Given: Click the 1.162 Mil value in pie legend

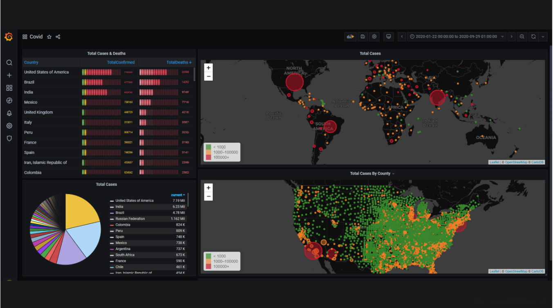Looking at the screenshot, I should 178,219.
